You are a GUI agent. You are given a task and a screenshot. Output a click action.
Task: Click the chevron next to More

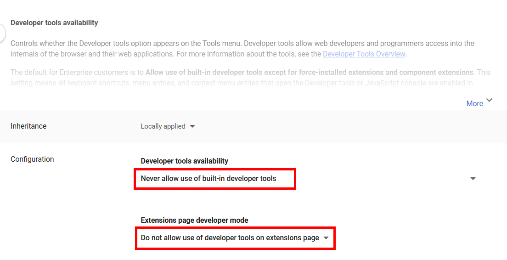pyautogui.click(x=489, y=100)
